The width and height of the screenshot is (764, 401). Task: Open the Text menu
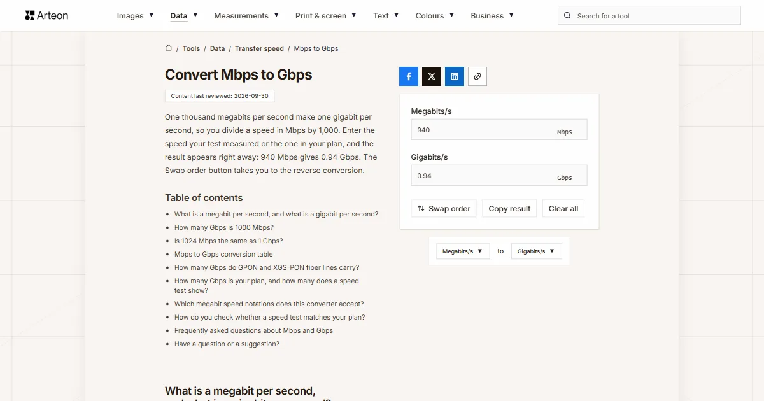pos(386,15)
